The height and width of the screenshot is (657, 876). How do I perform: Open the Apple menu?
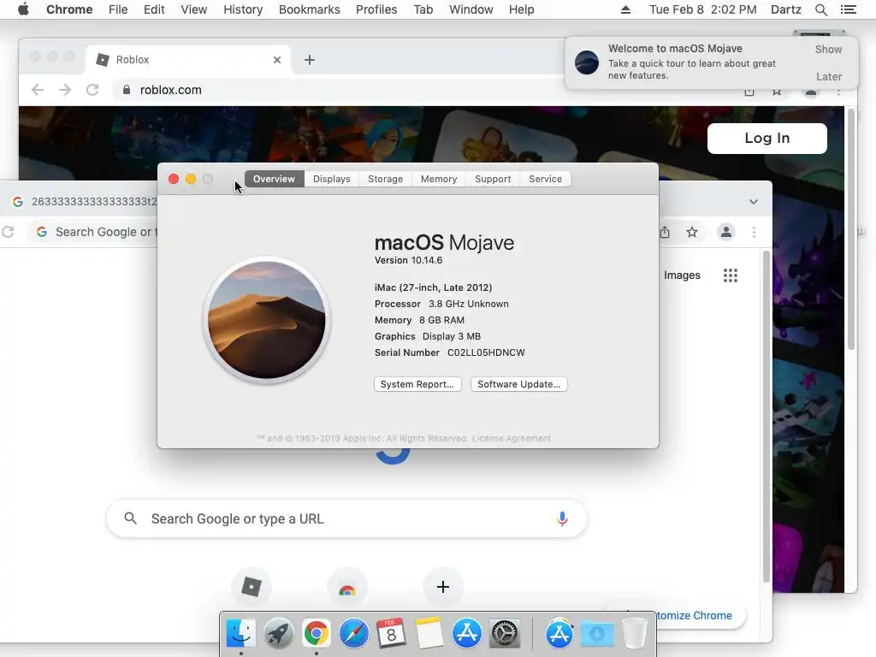(23, 9)
